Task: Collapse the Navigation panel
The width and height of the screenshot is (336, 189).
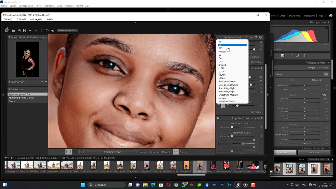Action: coord(9,37)
